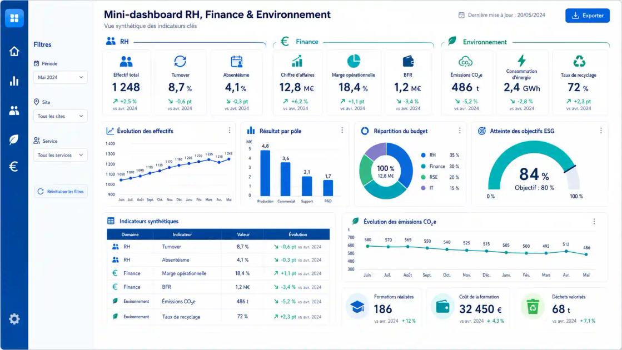This screenshot has width=622, height=350.
Task: Select the Finance section header
Action: pos(300,41)
